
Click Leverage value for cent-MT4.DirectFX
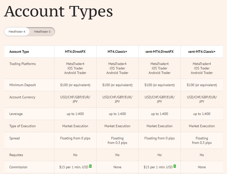160,114
